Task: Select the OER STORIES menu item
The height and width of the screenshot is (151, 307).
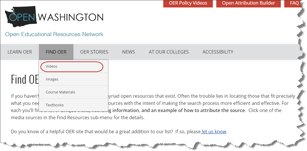Action: 94,52
